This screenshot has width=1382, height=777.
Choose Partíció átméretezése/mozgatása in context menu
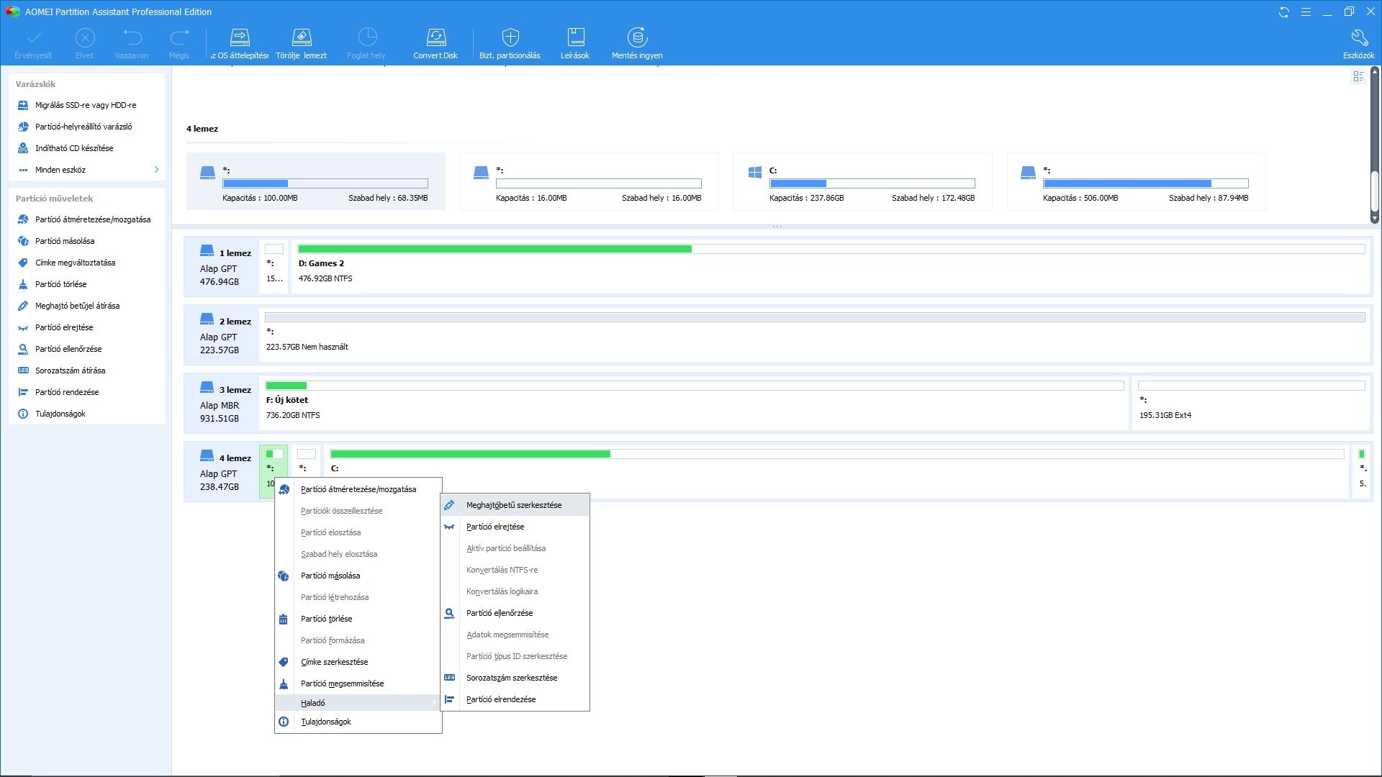(358, 489)
